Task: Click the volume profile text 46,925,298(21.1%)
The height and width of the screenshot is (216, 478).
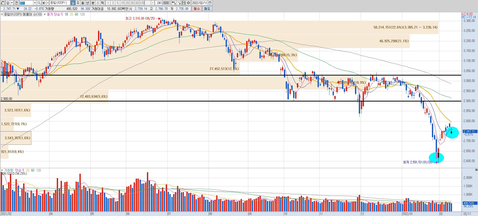Action: pyautogui.click(x=394, y=41)
